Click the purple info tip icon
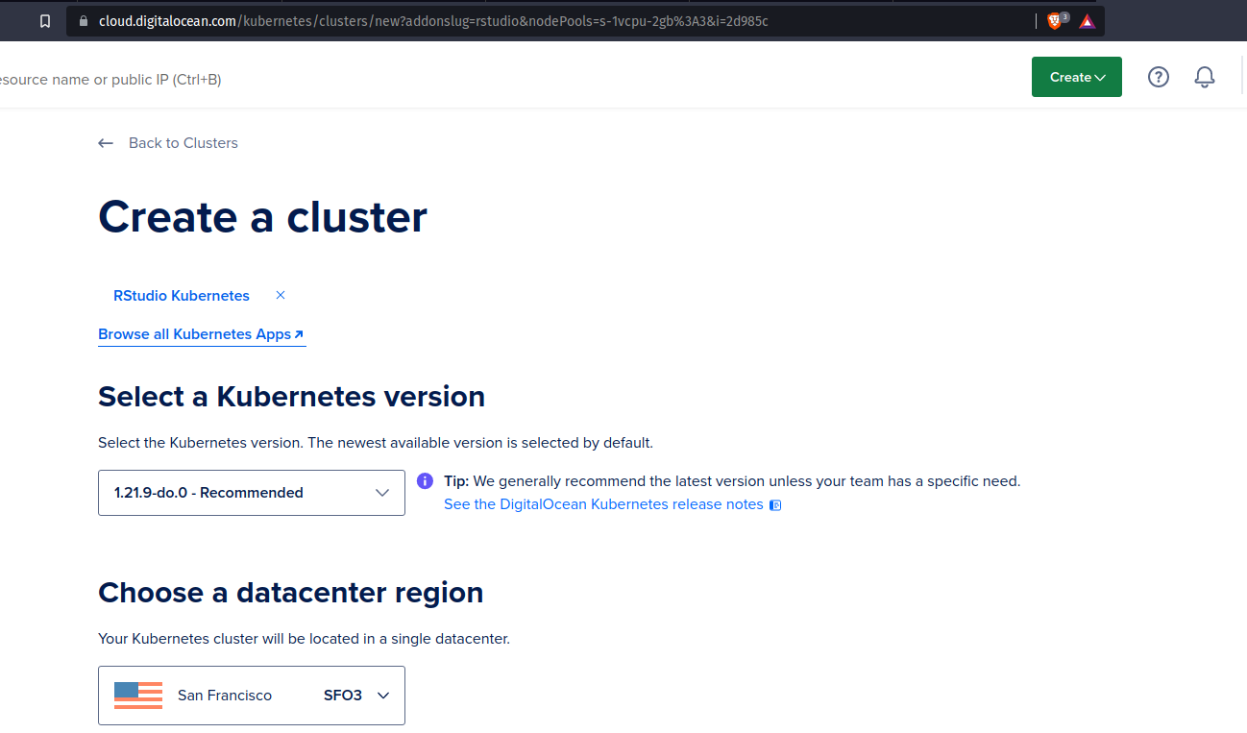The image size is (1247, 733). pyautogui.click(x=425, y=480)
